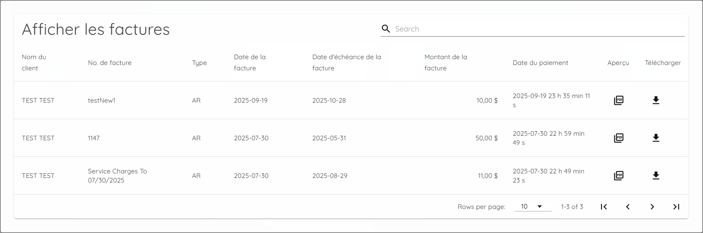Open the Rows per page dropdown

[x=532, y=207]
